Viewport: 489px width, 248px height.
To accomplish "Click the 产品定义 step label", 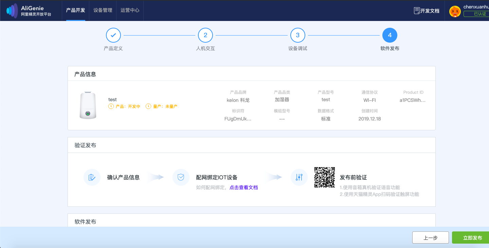I will coord(113,48).
